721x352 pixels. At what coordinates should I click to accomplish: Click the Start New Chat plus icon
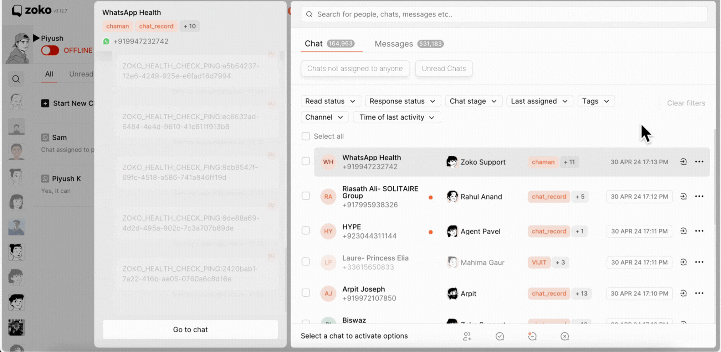tap(45, 103)
